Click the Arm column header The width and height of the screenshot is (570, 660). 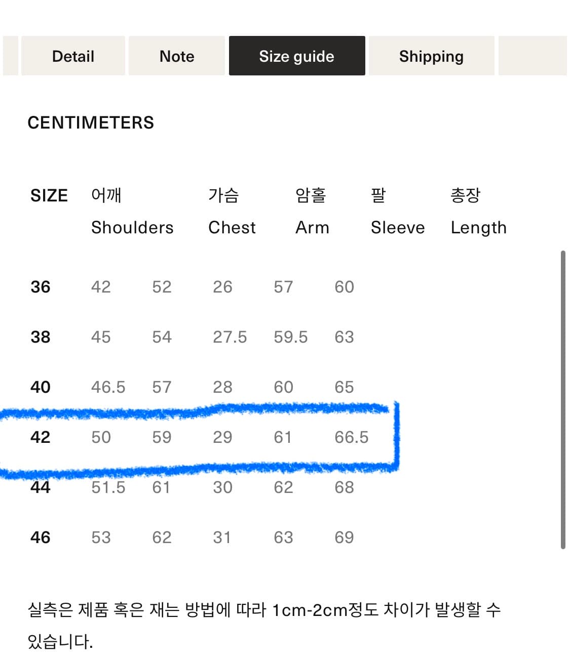(312, 227)
